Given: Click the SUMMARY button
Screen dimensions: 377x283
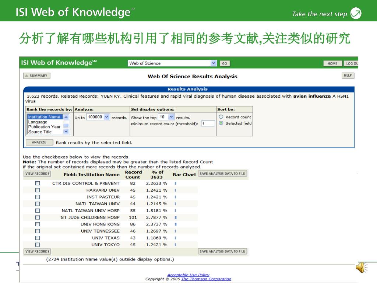Looking at the screenshot, I should [36, 76].
